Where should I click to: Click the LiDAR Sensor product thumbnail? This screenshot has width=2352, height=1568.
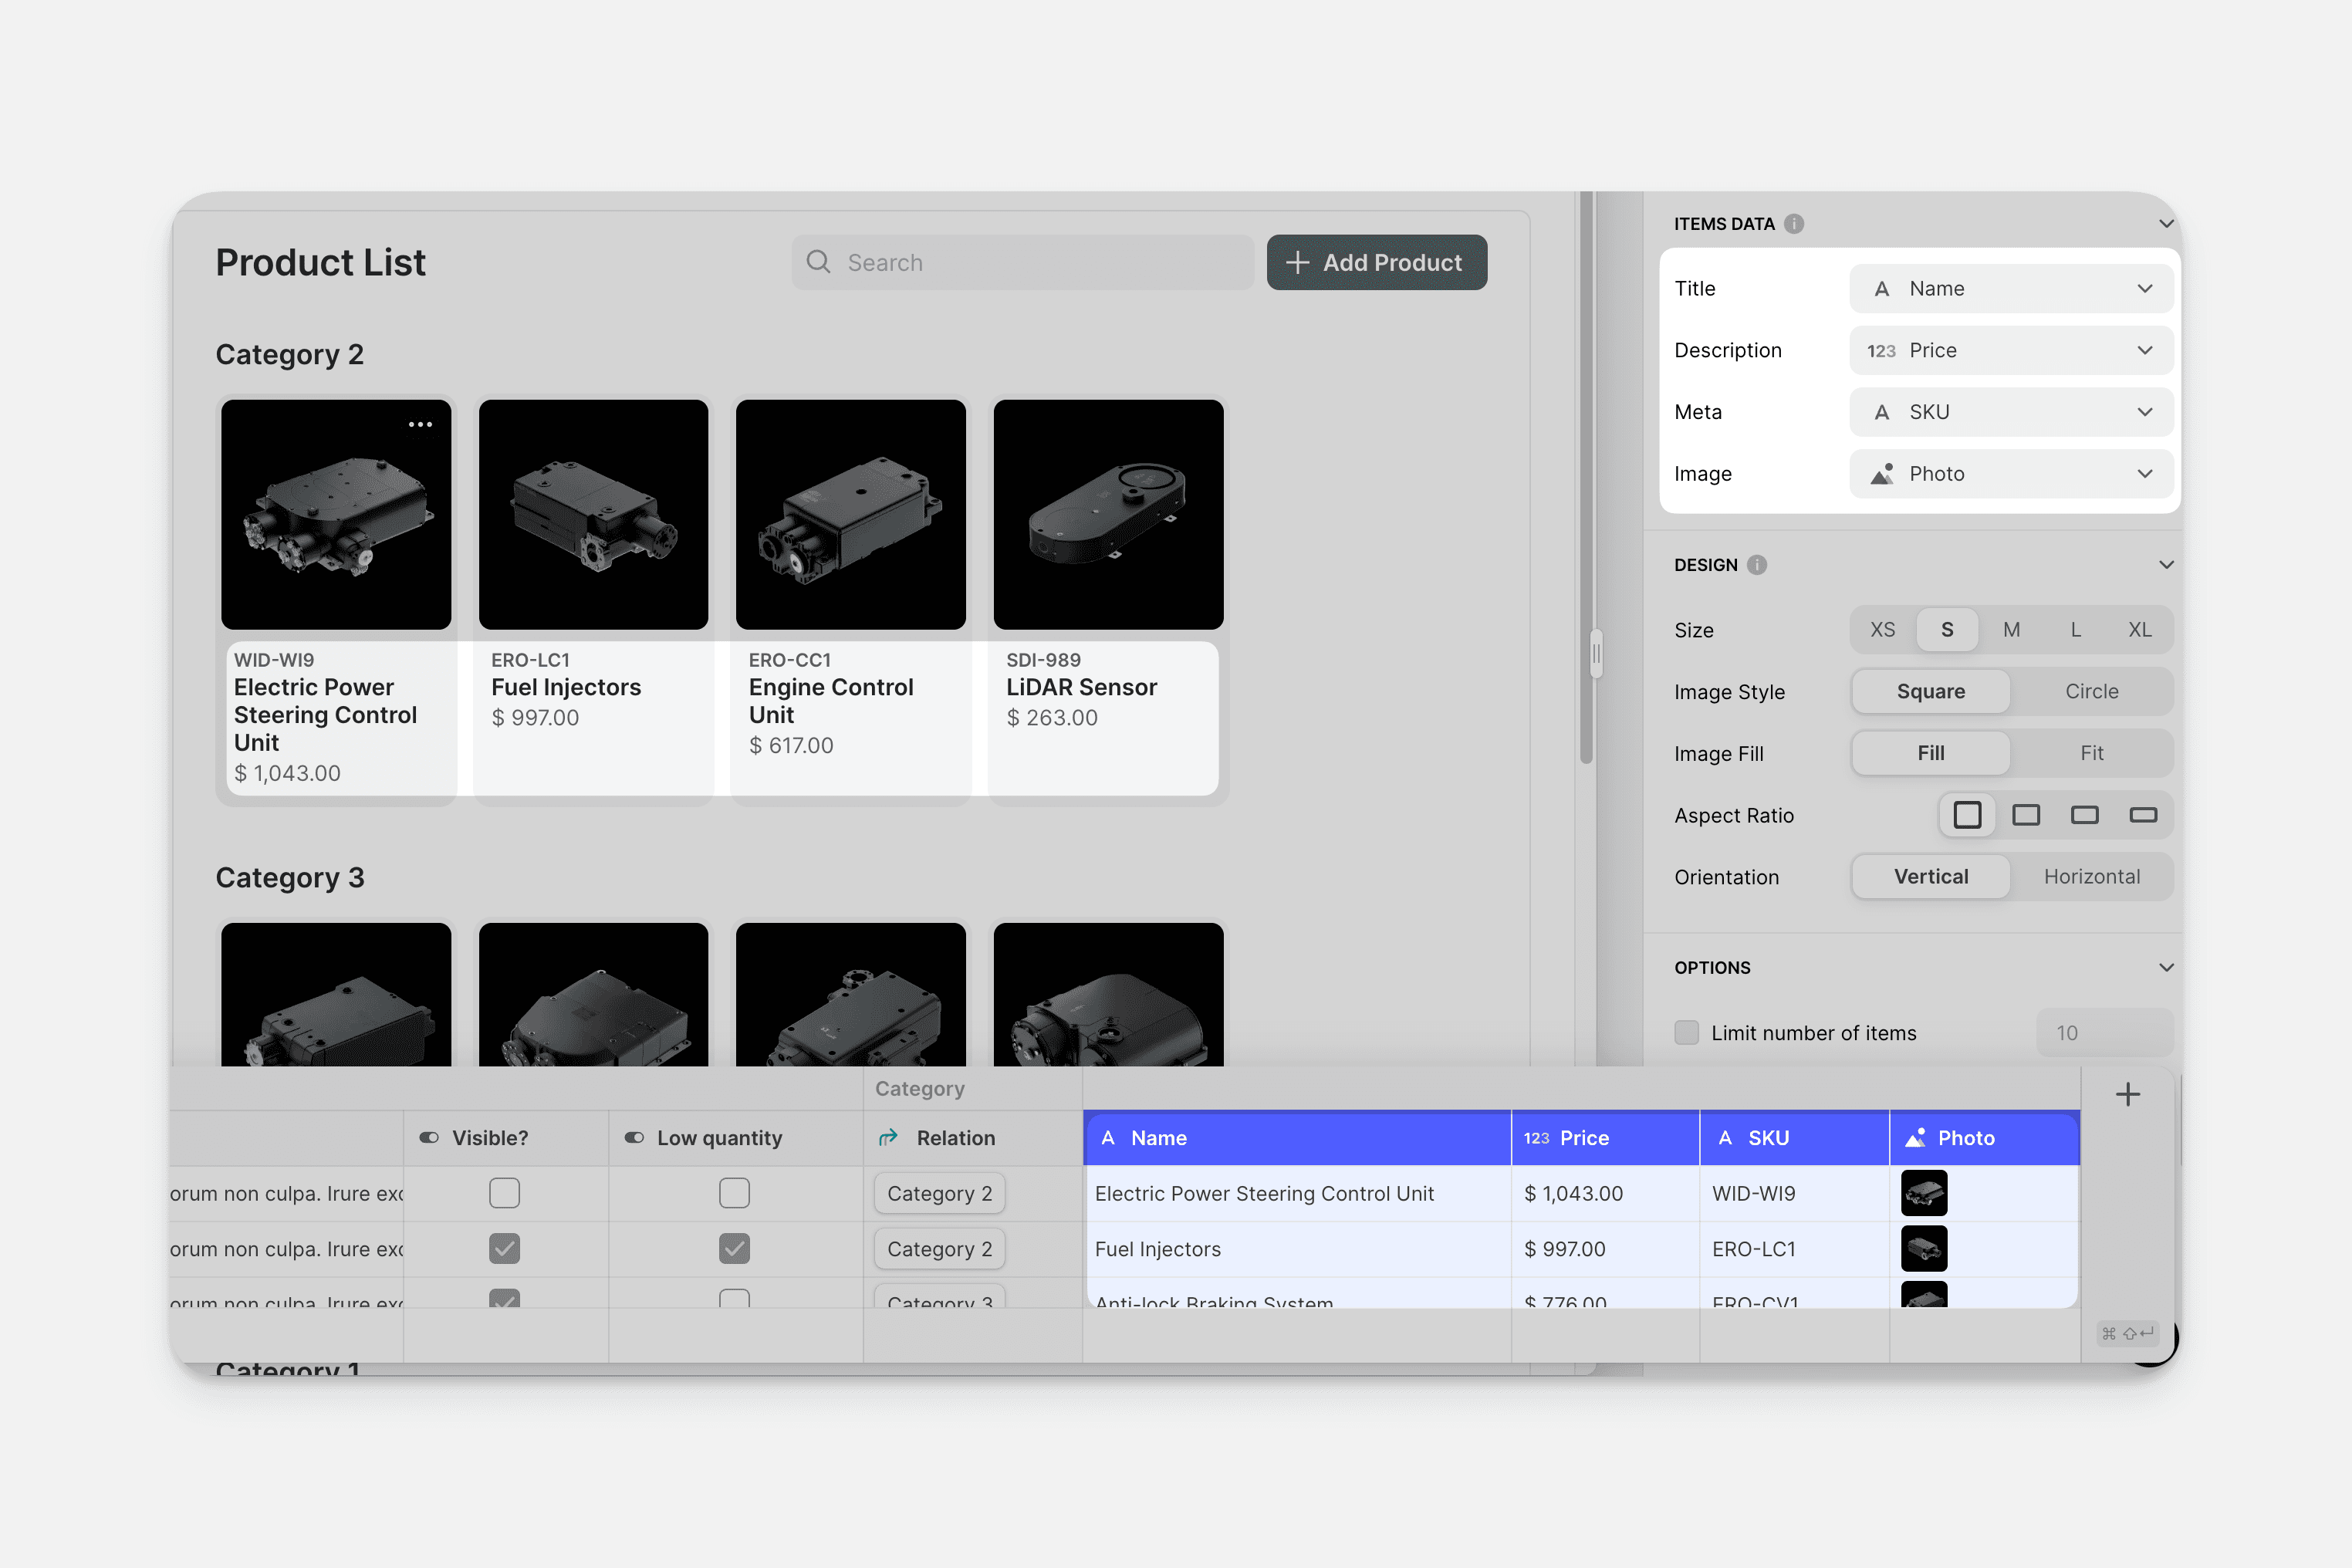[x=1108, y=515]
